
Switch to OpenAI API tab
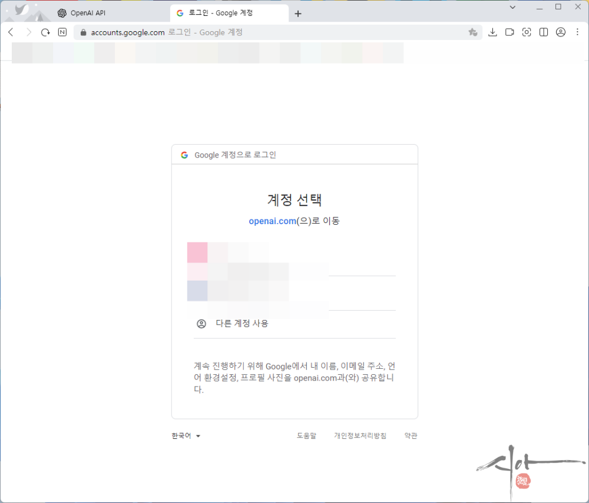(x=111, y=13)
